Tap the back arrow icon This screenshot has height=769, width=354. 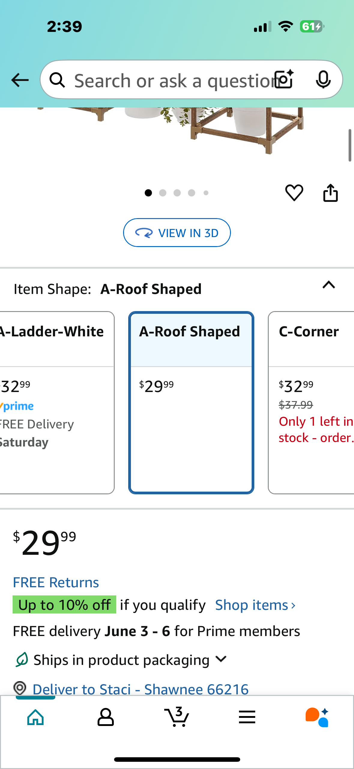coord(20,80)
